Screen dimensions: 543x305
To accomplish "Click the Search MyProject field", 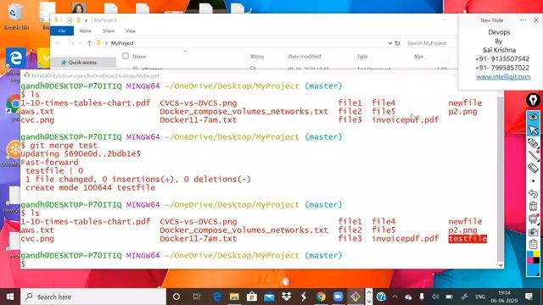I will [431, 43].
